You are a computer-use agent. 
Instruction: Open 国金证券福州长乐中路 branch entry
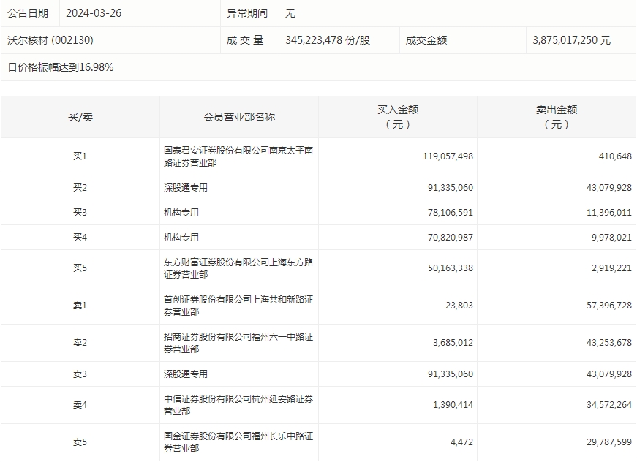tap(238, 442)
